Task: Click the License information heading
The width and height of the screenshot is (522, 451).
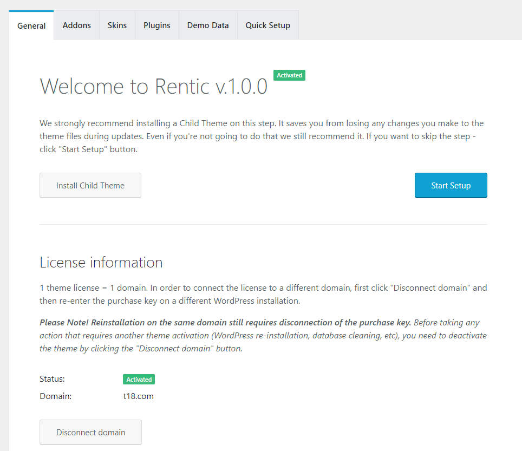Action: [x=101, y=262]
